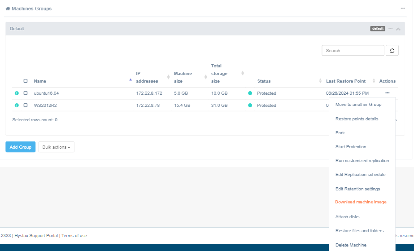Sort by IP addresses column arrows
The height and width of the screenshot is (251, 414).
(168, 77)
